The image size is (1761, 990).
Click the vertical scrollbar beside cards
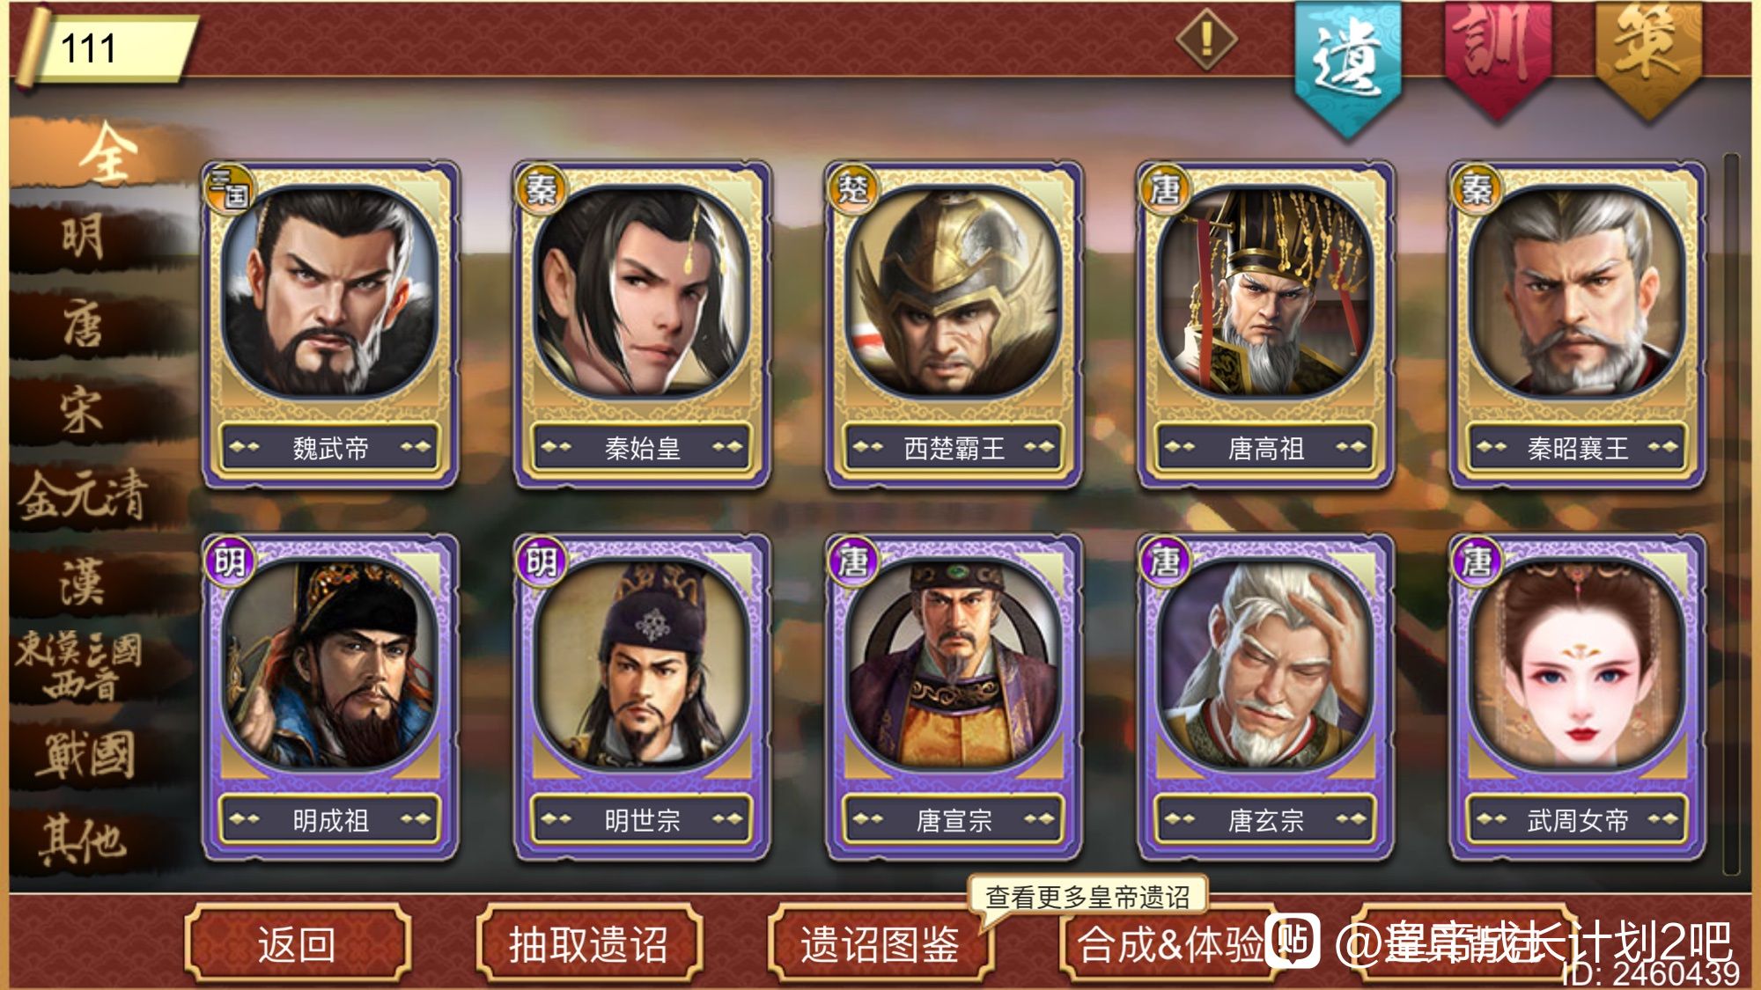click(1731, 514)
